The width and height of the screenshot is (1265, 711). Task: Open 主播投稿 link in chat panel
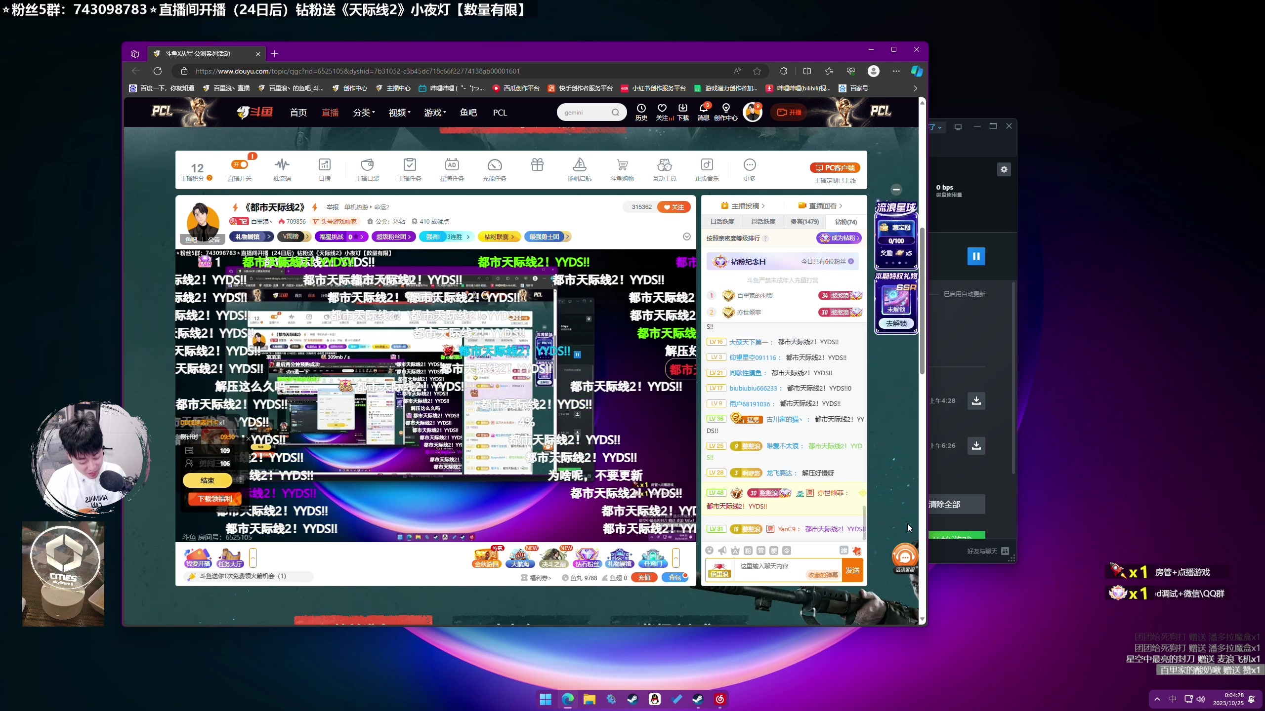click(x=743, y=206)
